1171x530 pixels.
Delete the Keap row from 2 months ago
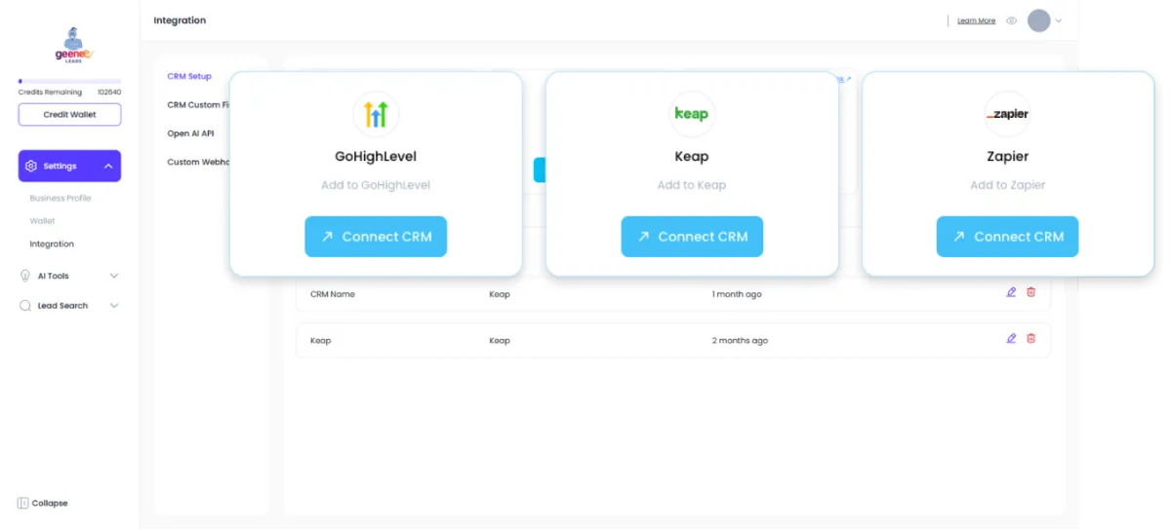pyautogui.click(x=1031, y=339)
